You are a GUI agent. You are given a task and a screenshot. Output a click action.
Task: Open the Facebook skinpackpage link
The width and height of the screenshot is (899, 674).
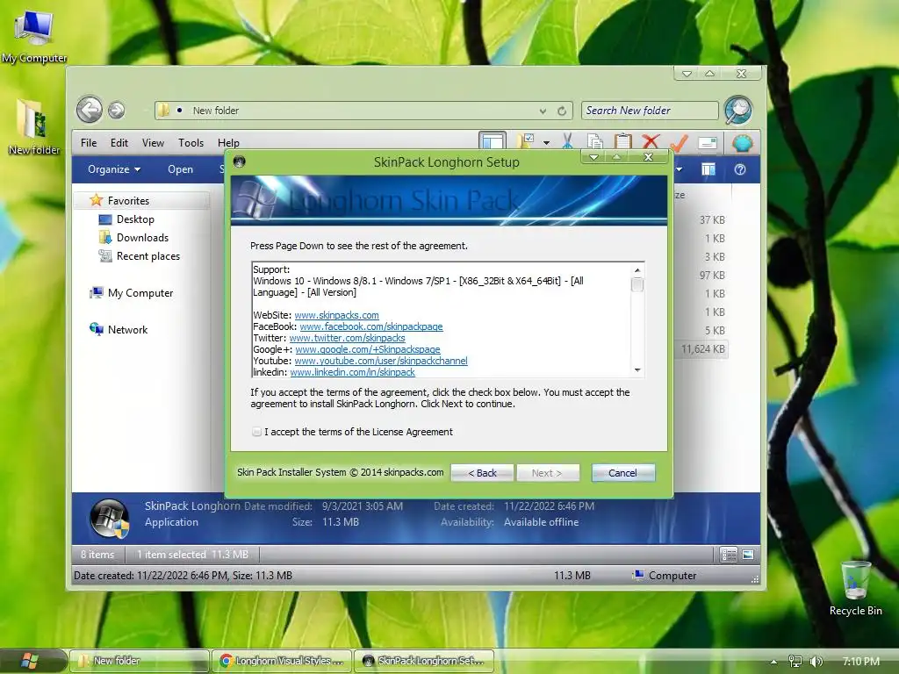371,326
